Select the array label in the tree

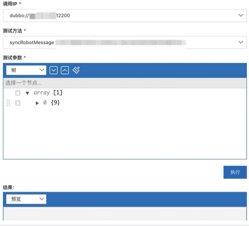[x=42, y=93]
